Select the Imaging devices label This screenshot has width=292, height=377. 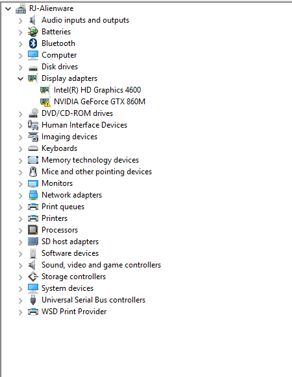coord(69,137)
